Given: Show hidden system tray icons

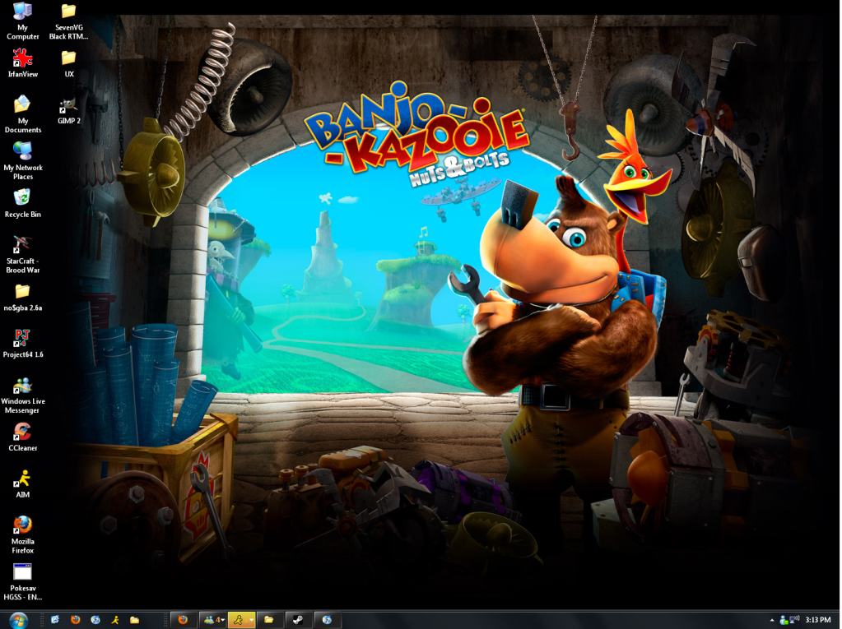Looking at the screenshot, I should [772, 620].
